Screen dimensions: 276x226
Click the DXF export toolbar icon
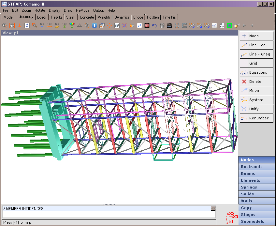222,25
